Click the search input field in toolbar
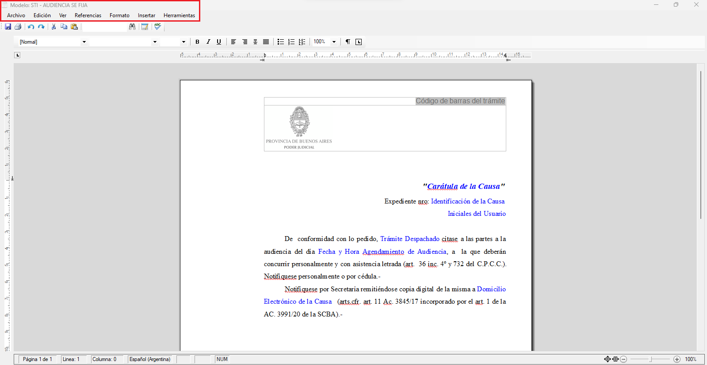Viewport: 707px width, 365px height. (105, 27)
